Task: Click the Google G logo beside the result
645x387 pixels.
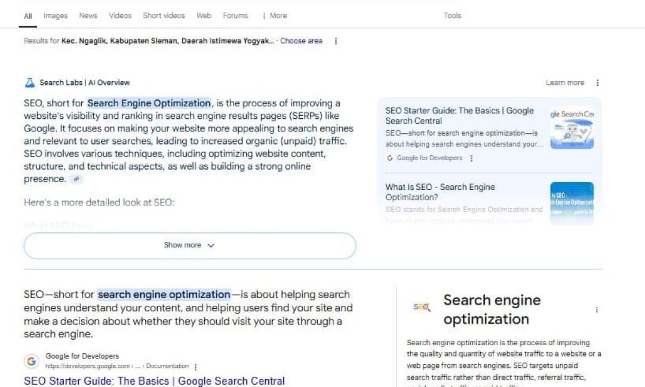Action: tap(31, 361)
